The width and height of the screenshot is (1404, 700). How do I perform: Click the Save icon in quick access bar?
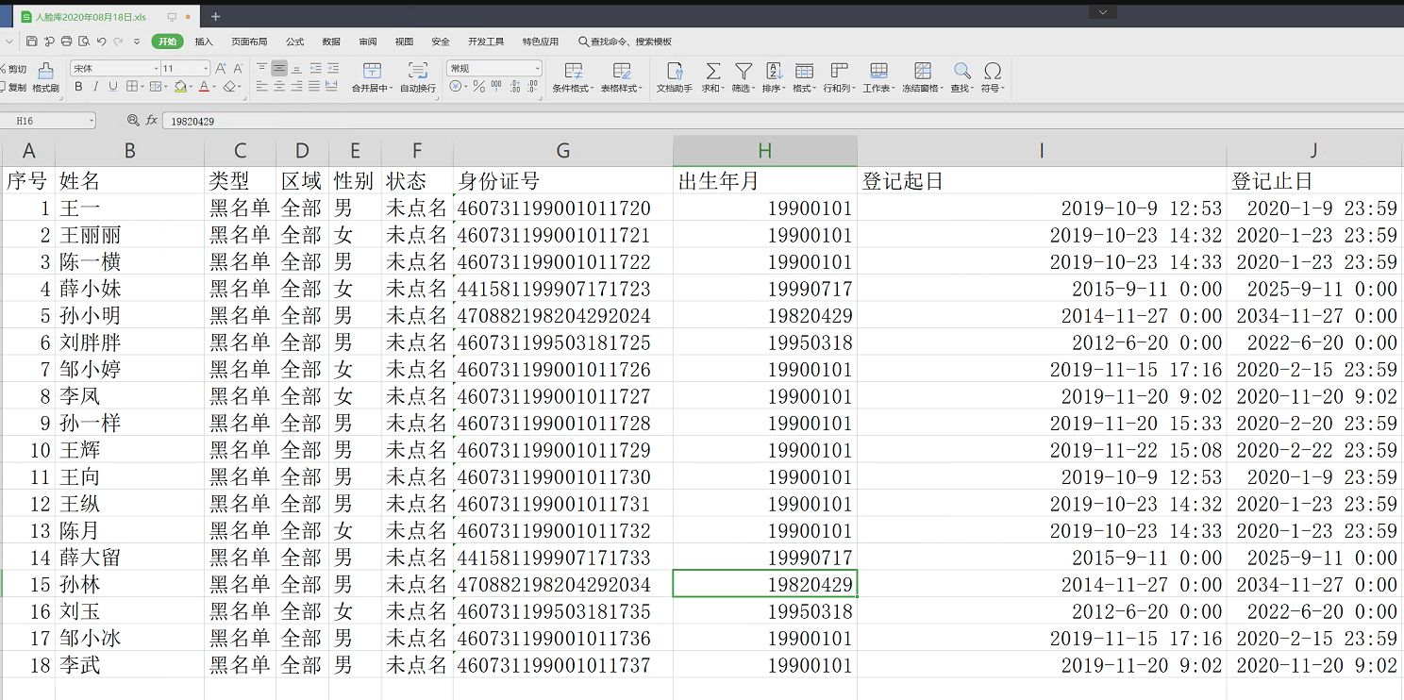tap(32, 42)
